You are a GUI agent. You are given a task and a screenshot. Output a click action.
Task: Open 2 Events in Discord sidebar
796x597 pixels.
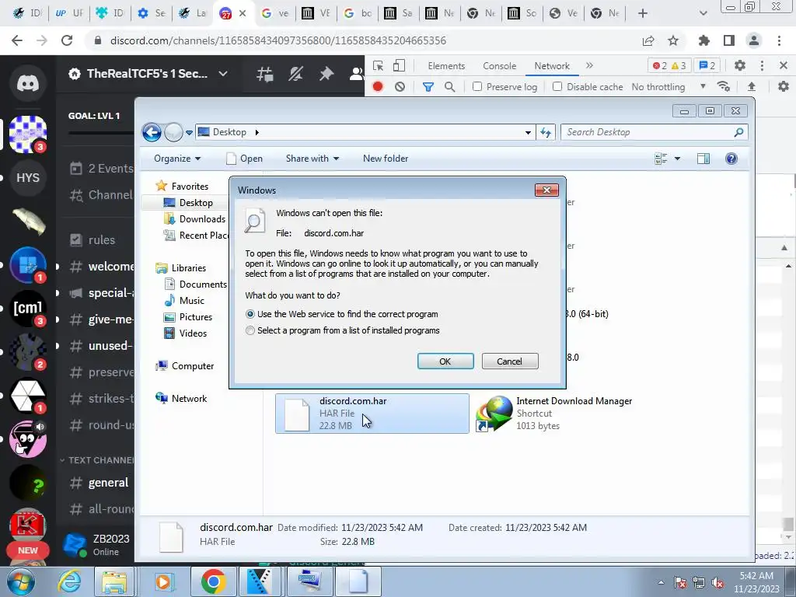(102, 169)
